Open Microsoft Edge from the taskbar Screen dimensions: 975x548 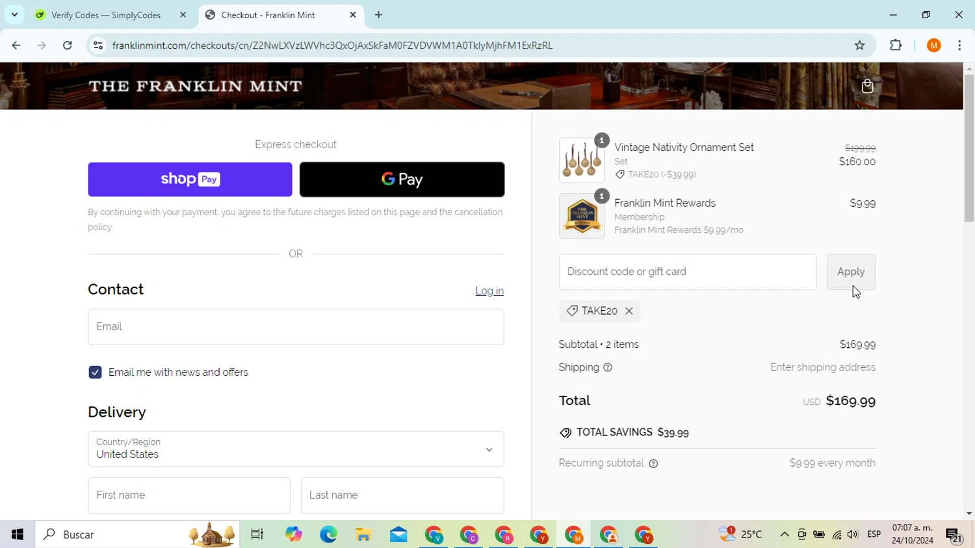click(328, 534)
